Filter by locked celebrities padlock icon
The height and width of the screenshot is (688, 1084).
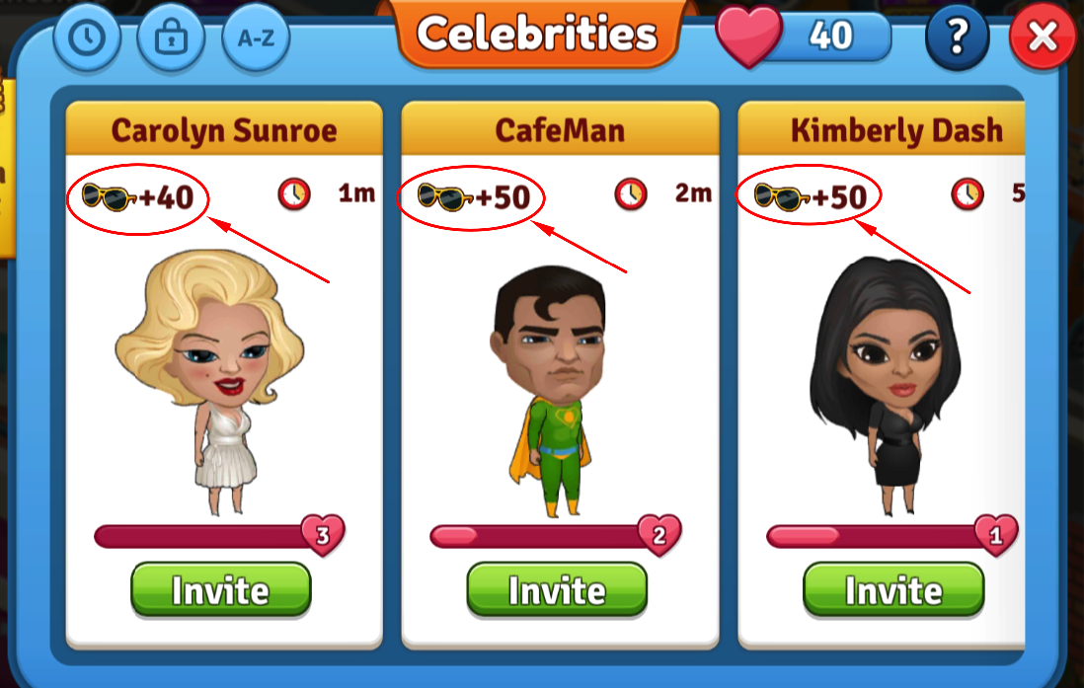click(x=171, y=38)
